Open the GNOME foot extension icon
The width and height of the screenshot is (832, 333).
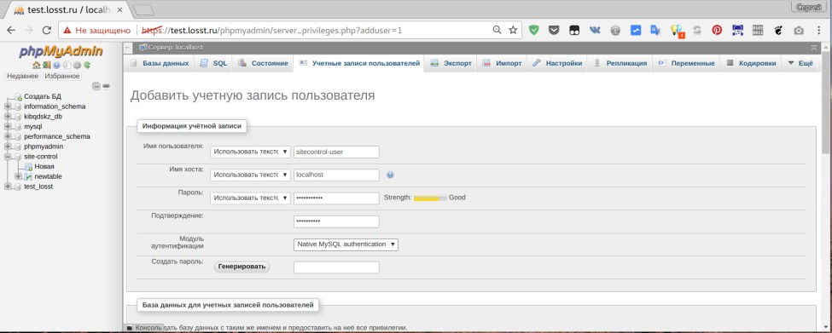pyautogui.click(x=778, y=30)
